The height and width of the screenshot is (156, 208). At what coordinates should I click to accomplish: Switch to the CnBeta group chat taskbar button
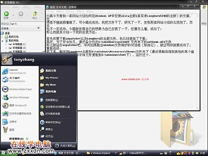(x=133, y=153)
